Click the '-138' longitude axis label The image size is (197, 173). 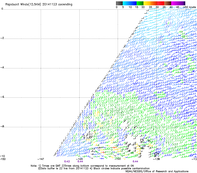[x=156, y=159]
